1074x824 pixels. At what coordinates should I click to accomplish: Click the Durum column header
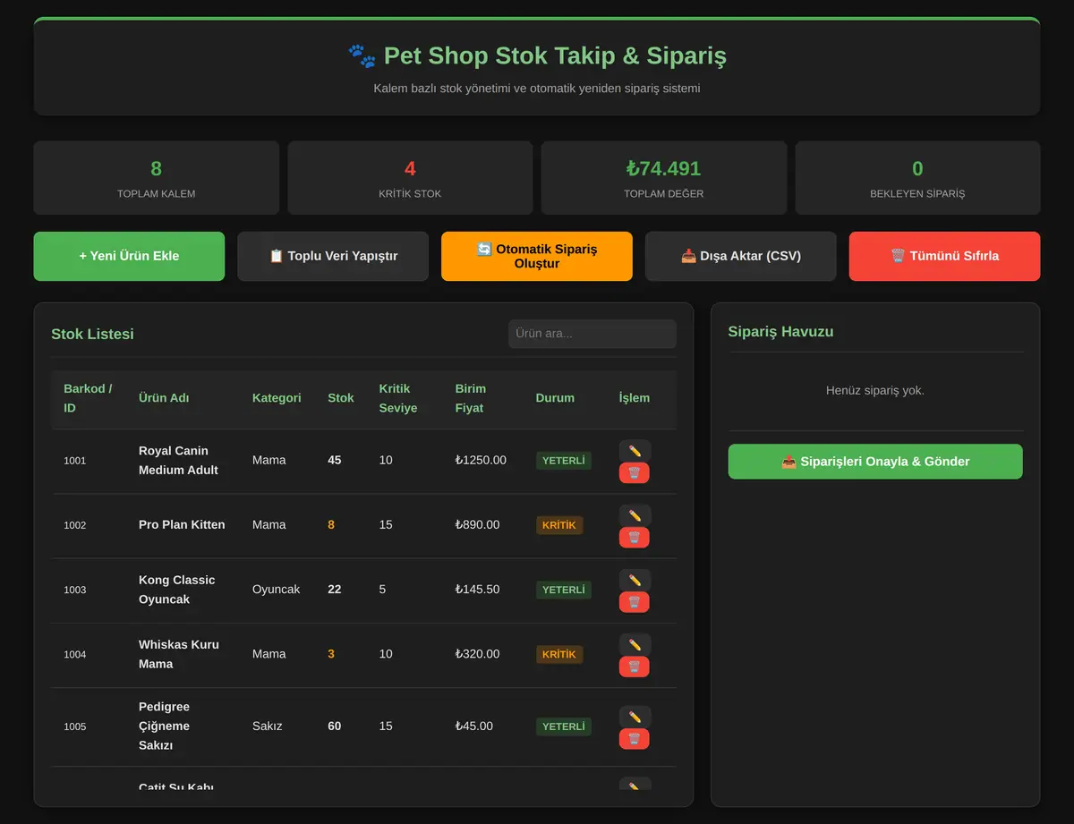[x=555, y=398]
